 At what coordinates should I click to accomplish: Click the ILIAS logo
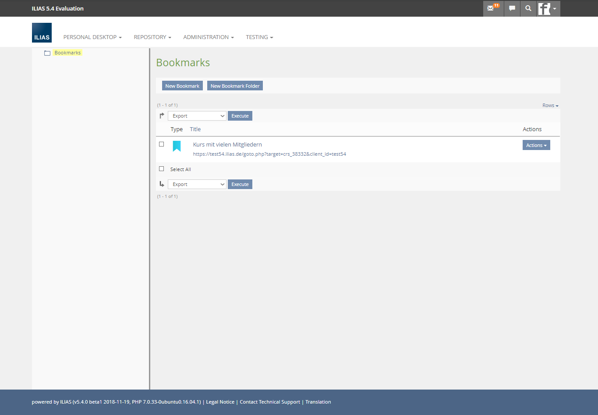coord(42,33)
